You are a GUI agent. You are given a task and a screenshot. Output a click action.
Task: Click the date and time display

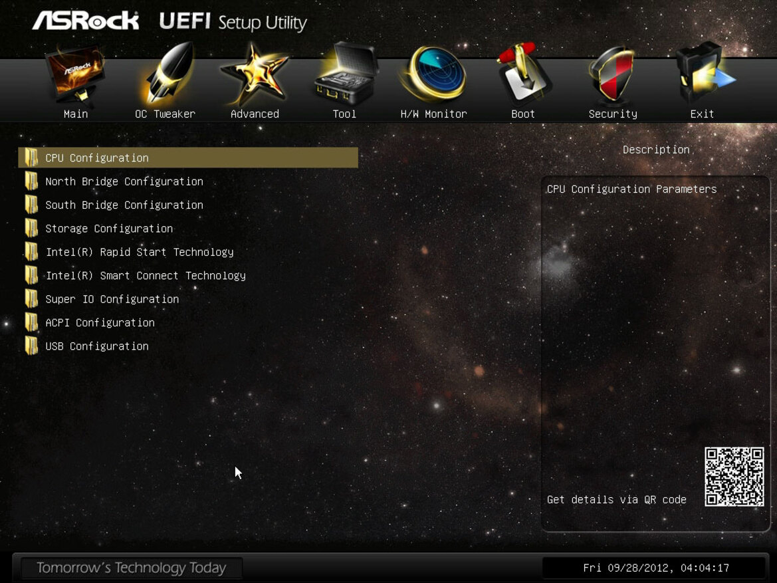[x=655, y=568]
